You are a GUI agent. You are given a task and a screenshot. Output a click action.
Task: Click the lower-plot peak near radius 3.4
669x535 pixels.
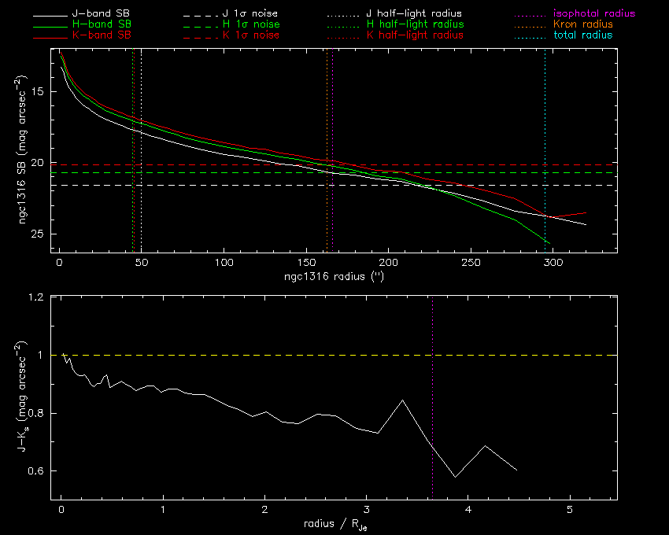pyautogui.click(x=402, y=400)
